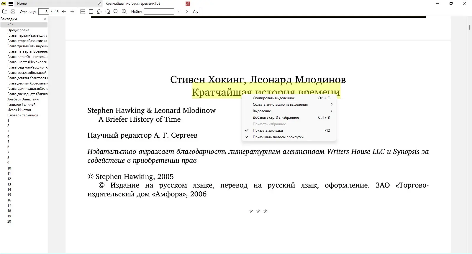Switch to fit width continuous view

pyautogui.click(x=83, y=12)
